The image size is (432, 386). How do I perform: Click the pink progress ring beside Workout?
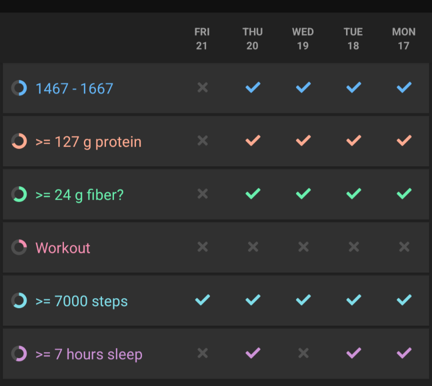tap(19, 248)
